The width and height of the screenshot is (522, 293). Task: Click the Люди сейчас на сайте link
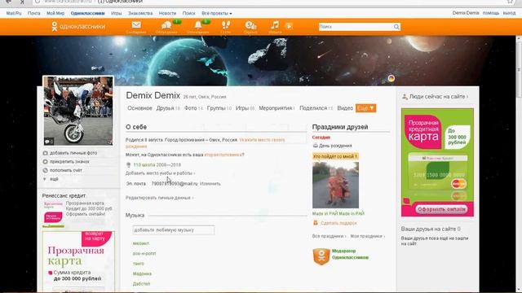coord(438,97)
